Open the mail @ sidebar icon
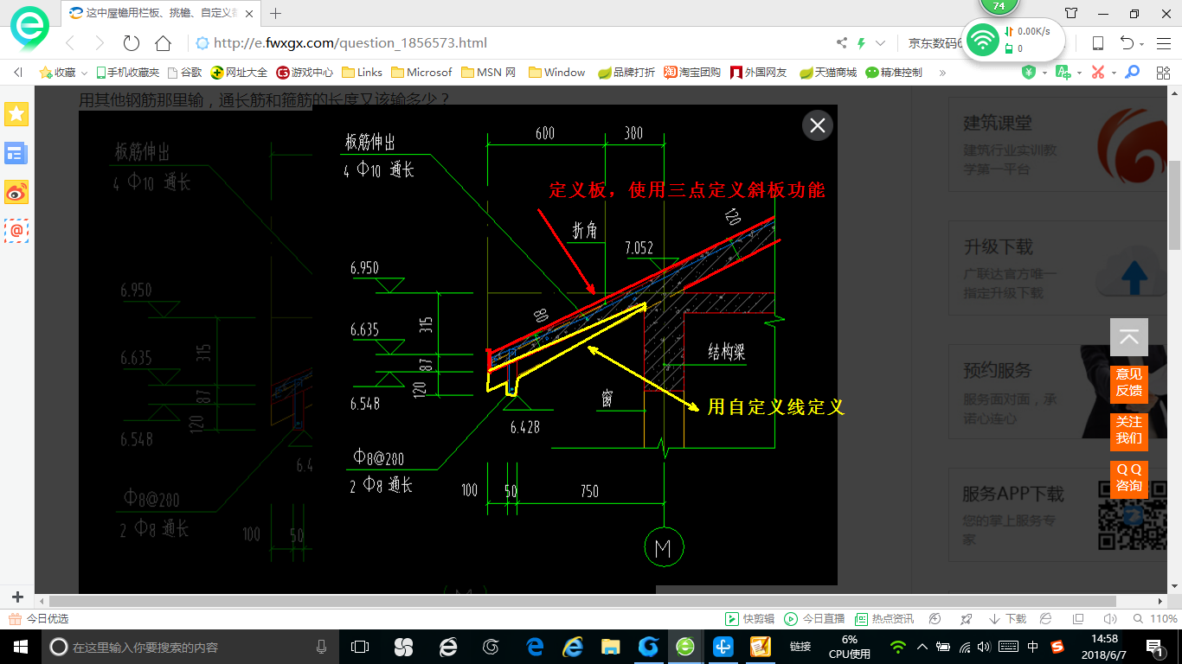 pos(16,231)
